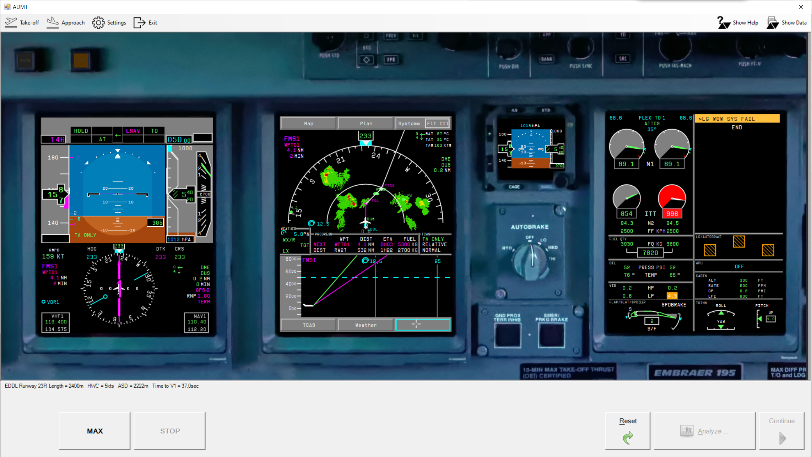The height and width of the screenshot is (457, 812).
Task: Open the Map menu on MFD
Action: 308,124
